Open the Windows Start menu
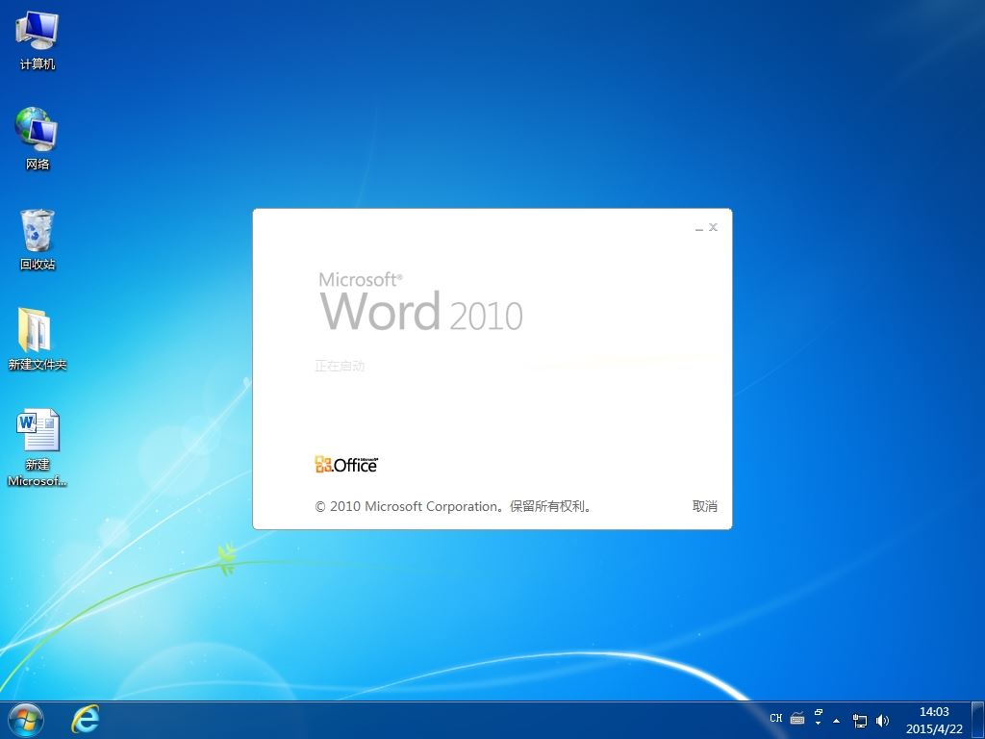This screenshot has height=739, width=985. coord(26,720)
